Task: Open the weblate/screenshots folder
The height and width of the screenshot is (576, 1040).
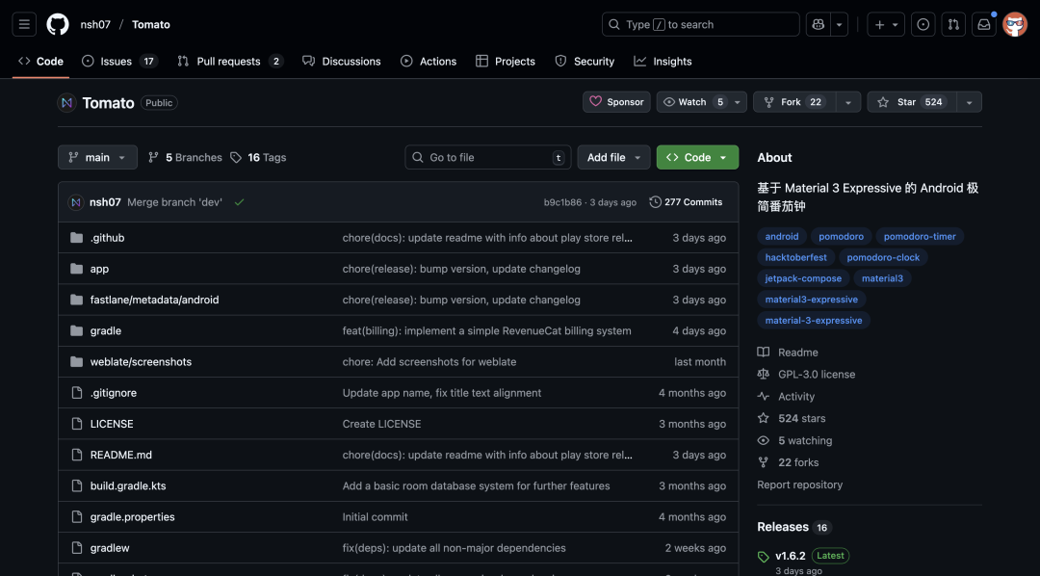Action: pyautogui.click(x=141, y=361)
